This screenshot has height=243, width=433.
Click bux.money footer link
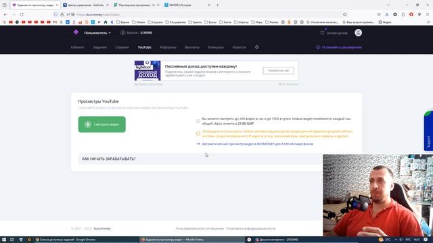click(x=102, y=228)
